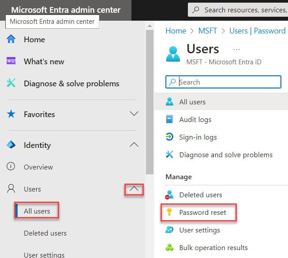This screenshot has width=288, height=258.
Task: Click the large Users avatar icon in header
Action: coord(173,54)
